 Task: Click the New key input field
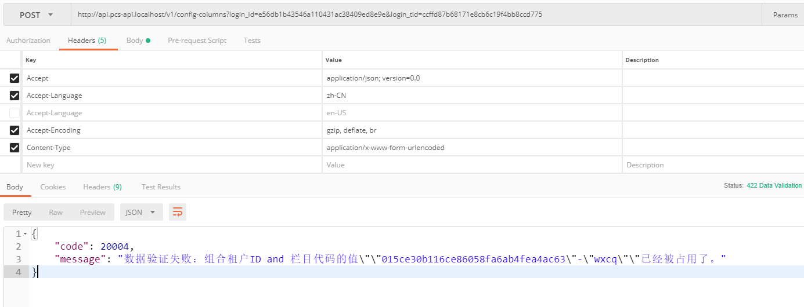(171, 165)
